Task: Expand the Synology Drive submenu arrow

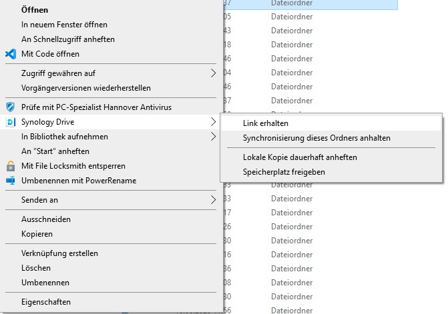Action: (x=214, y=122)
